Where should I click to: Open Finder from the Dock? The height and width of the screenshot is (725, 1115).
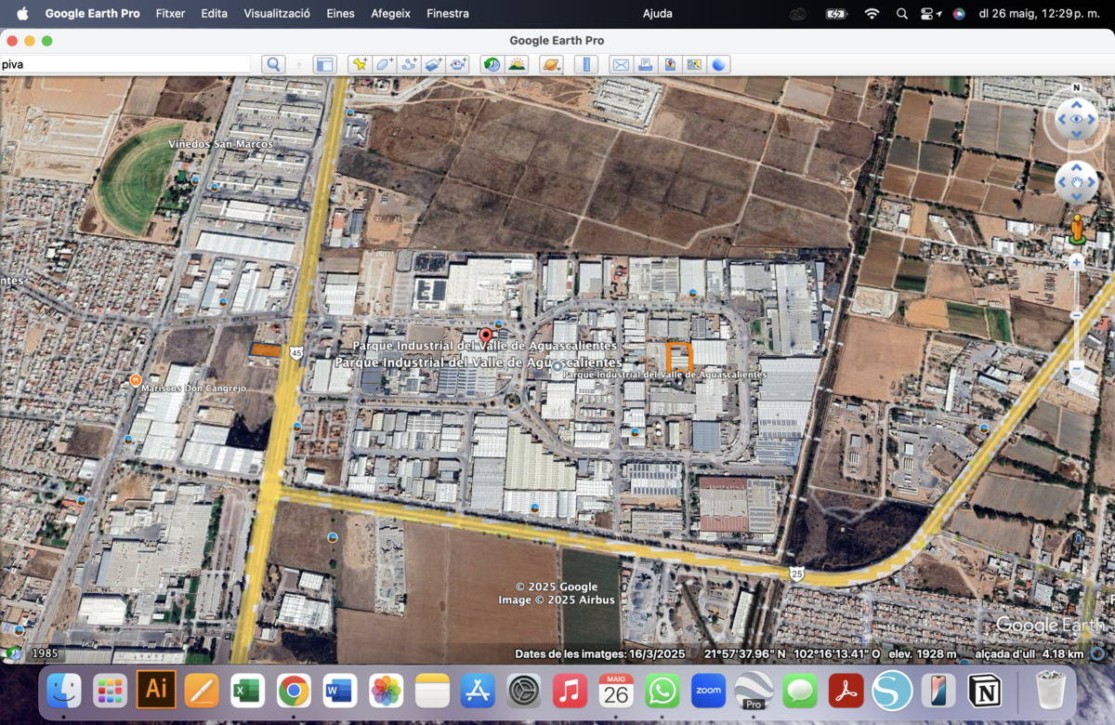coord(64,691)
